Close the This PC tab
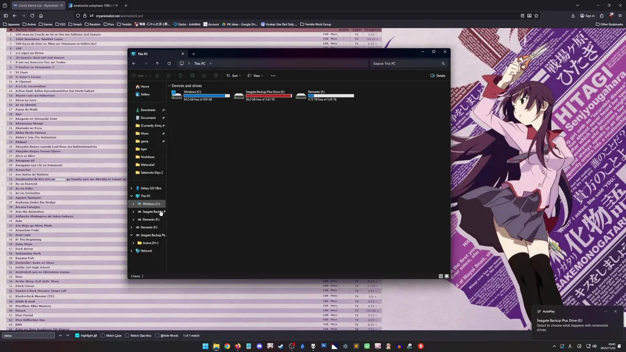This screenshot has height=352, width=626. (x=182, y=54)
